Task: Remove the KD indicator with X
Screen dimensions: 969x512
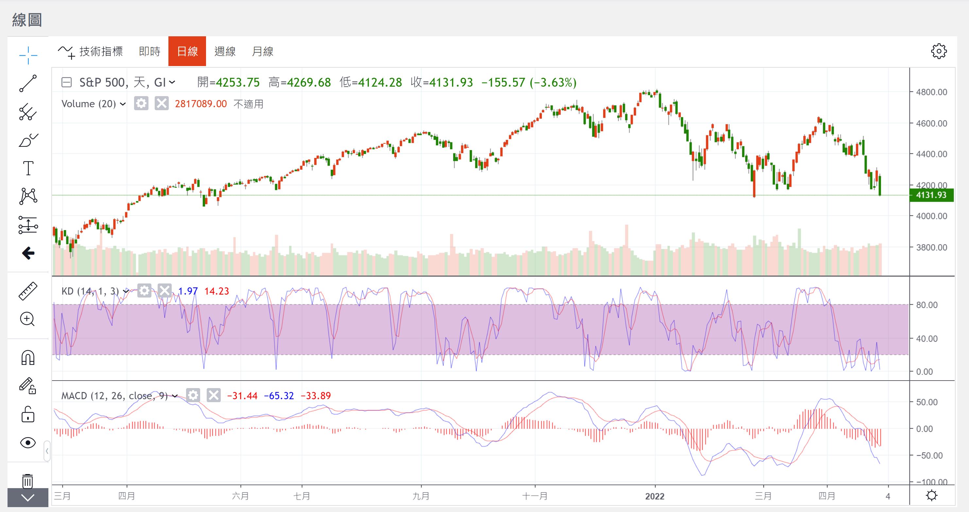Action: point(164,291)
